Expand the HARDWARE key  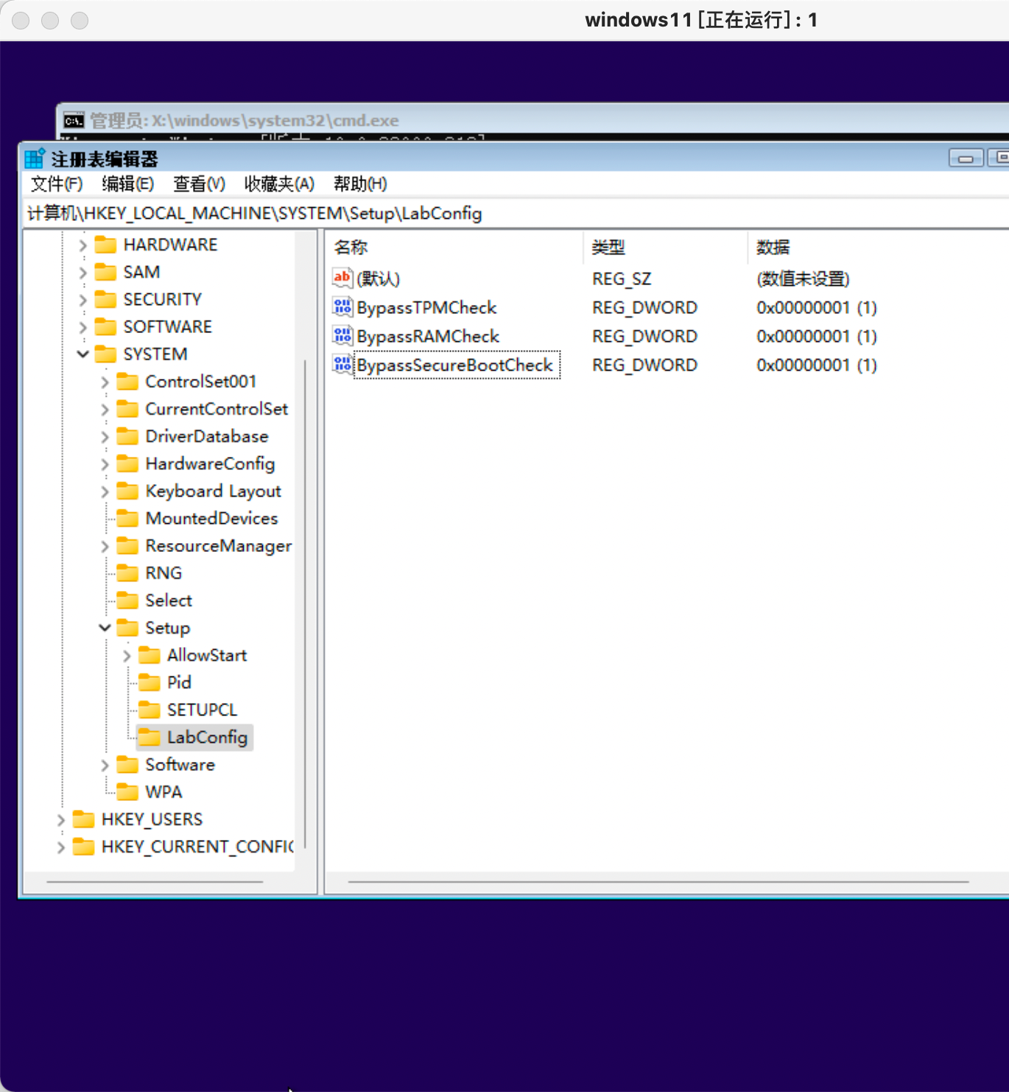click(82, 245)
